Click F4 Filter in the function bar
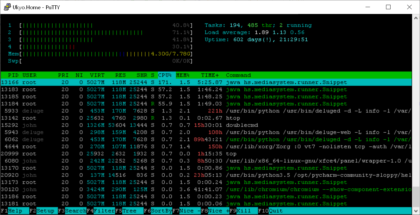This screenshot has height=215, width=420. [101, 211]
